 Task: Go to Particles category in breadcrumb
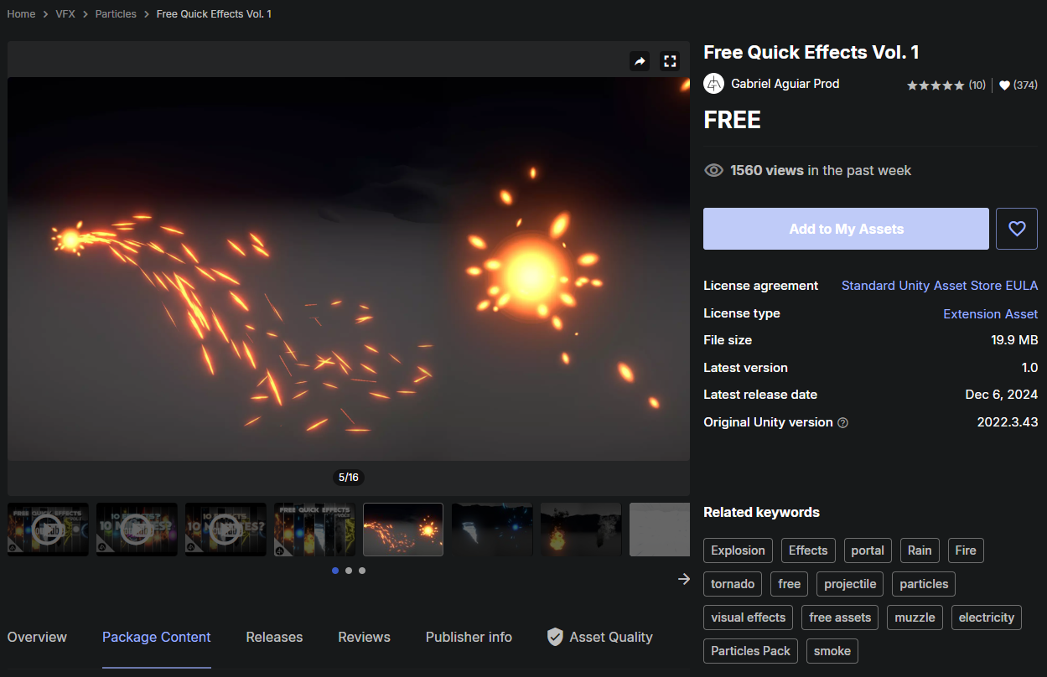116,14
